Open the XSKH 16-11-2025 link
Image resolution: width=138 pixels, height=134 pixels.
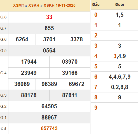(x=60, y=5)
